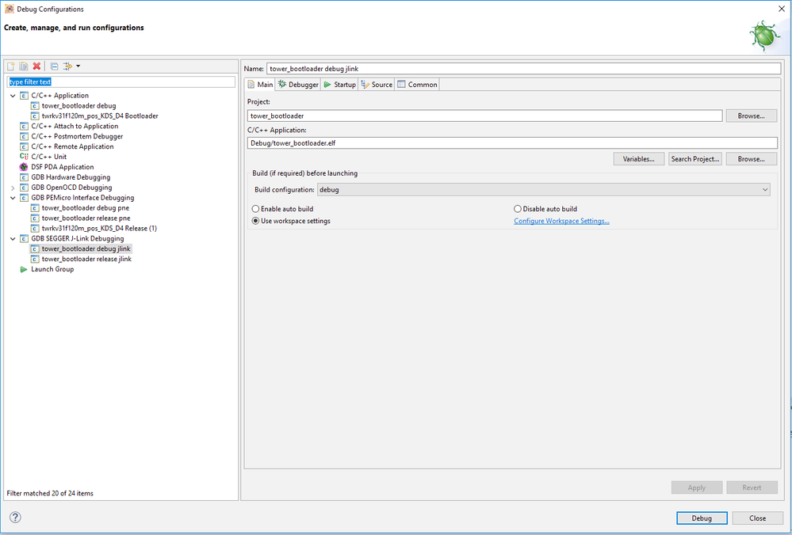Screen dimensions: 792x535
Task: Switch to the Main tab
Action: pos(259,85)
